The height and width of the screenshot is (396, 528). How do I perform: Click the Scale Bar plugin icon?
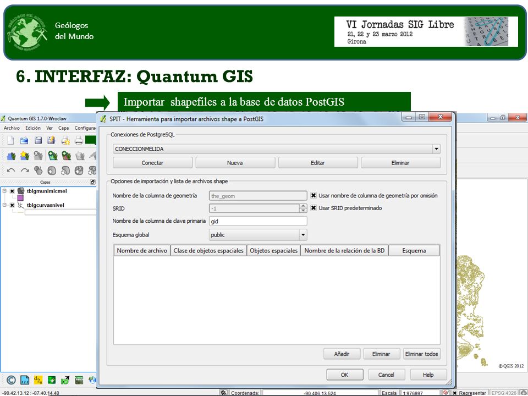(x=79, y=380)
